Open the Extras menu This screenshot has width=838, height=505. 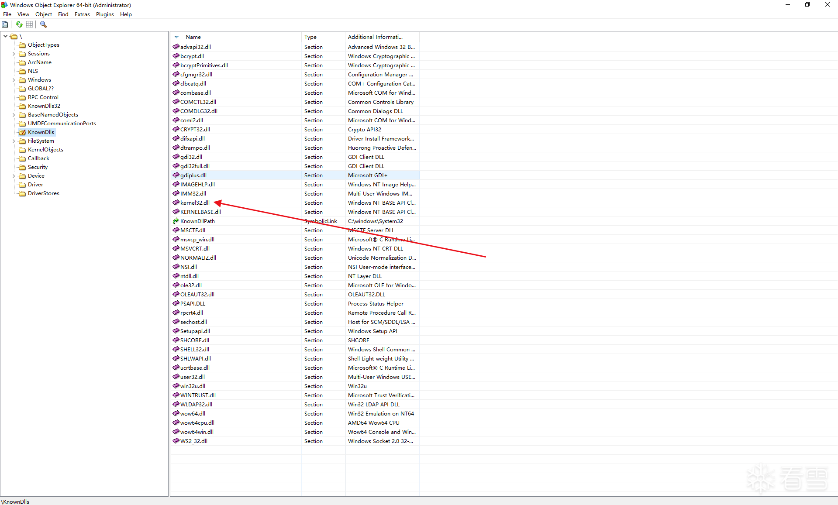point(82,14)
